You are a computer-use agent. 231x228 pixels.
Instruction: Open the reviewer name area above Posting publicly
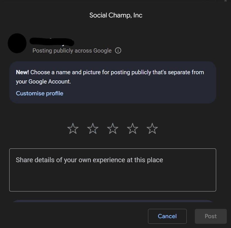point(52,42)
